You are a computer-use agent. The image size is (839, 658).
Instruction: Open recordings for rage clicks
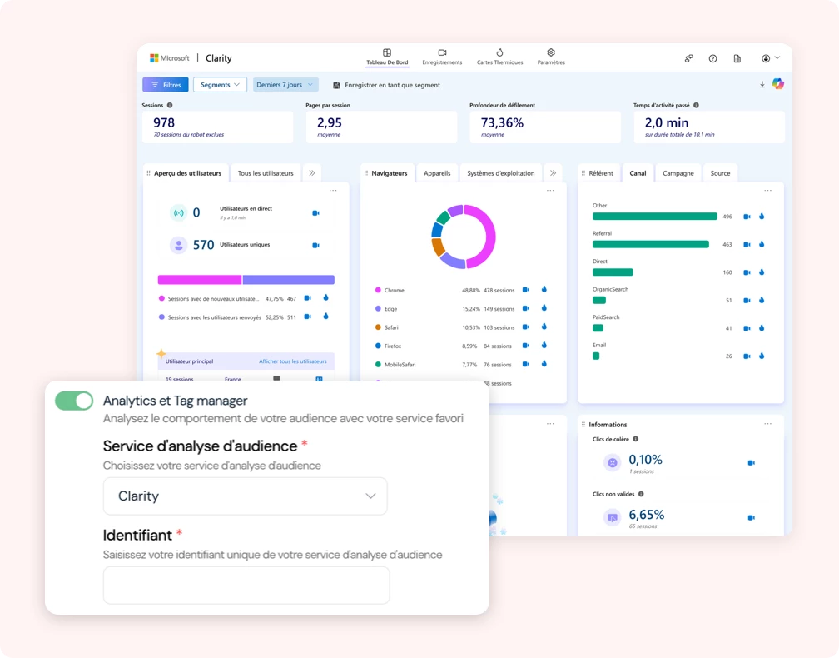pos(751,462)
